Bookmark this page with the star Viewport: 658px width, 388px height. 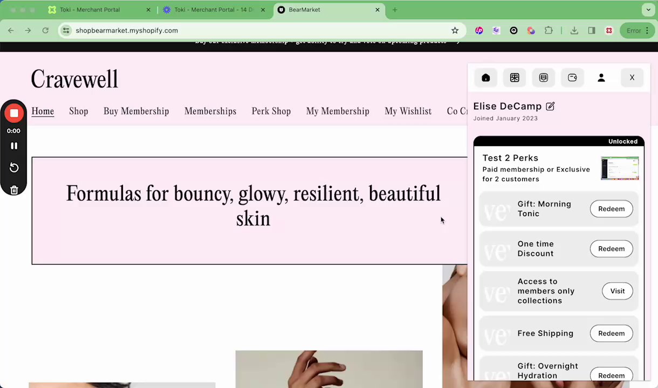455,31
